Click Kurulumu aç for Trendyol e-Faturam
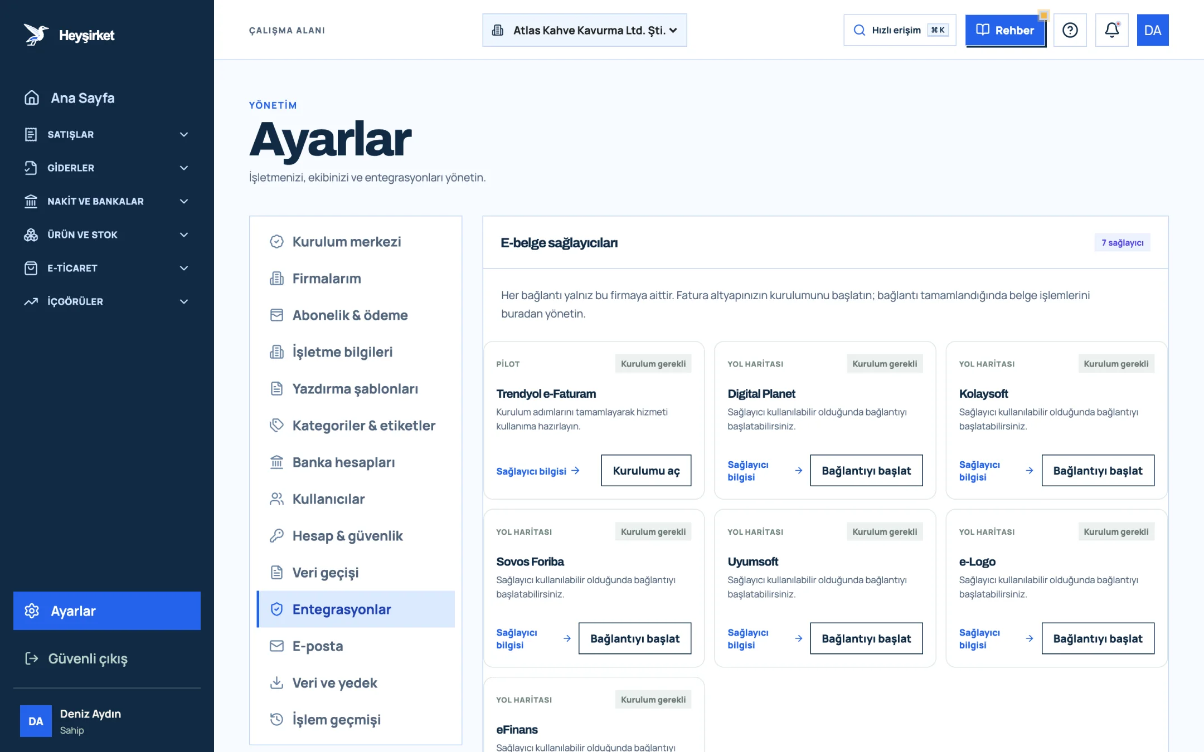1204x752 pixels. 646,471
